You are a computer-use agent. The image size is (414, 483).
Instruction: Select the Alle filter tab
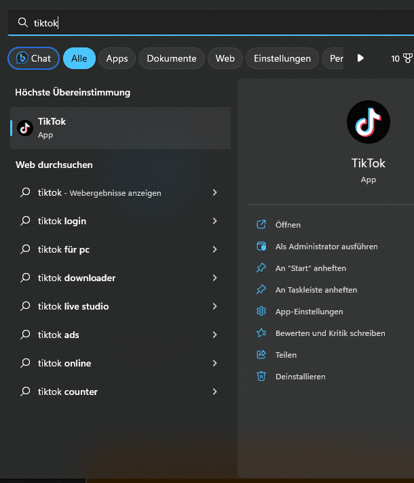point(79,58)
